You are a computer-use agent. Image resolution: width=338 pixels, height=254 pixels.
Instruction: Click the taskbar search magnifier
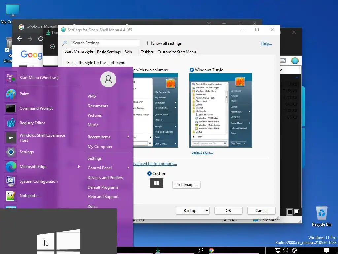pos(200,250)
